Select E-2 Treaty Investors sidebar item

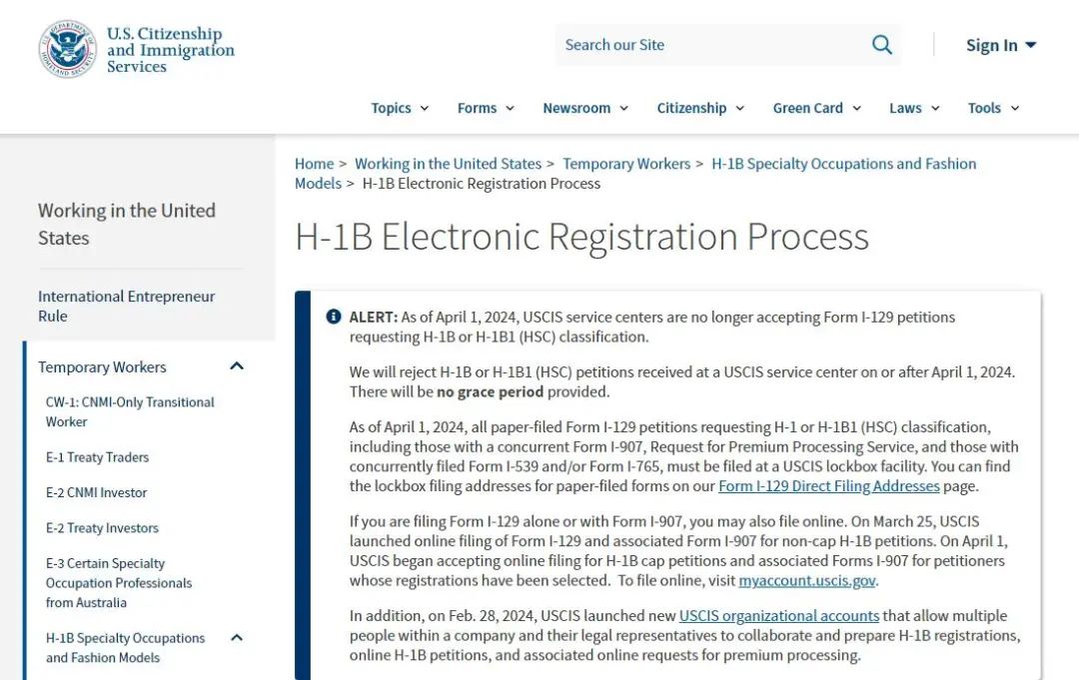pyautogui.click(x=102, y=528)
